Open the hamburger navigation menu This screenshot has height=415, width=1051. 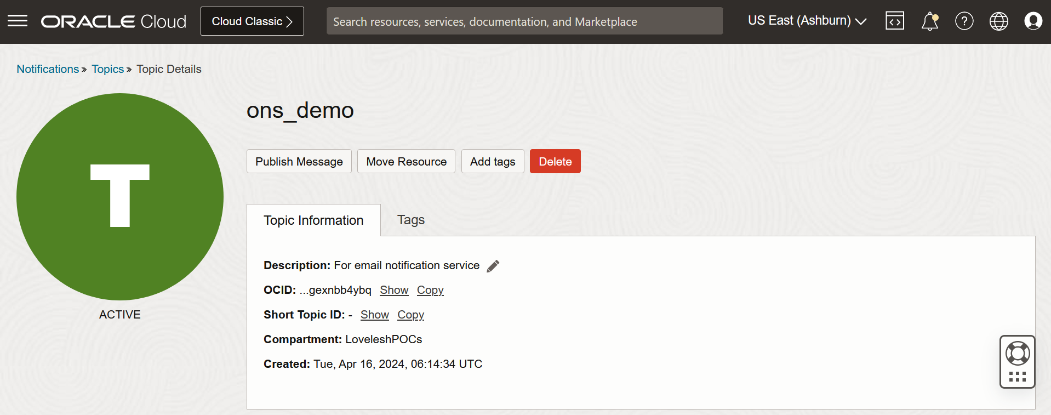pos(18,21)
